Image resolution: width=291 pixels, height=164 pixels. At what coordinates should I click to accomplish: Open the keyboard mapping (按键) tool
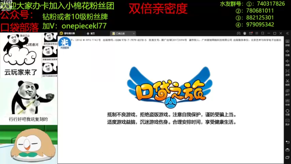coord(287,43)
